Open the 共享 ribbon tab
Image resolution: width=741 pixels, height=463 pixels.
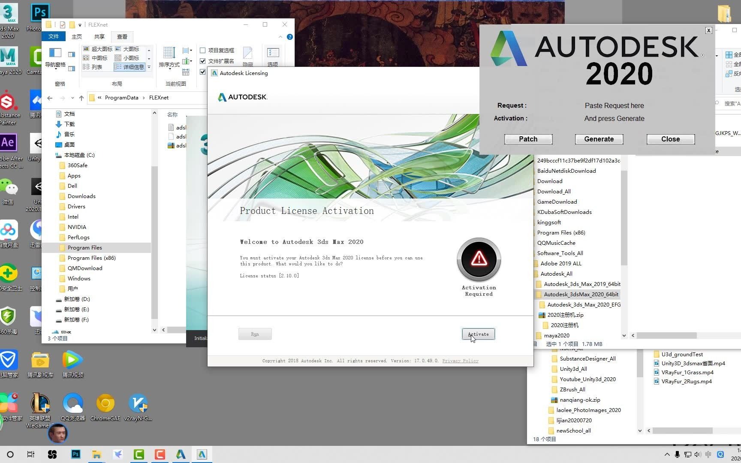[x=99, y=36]
